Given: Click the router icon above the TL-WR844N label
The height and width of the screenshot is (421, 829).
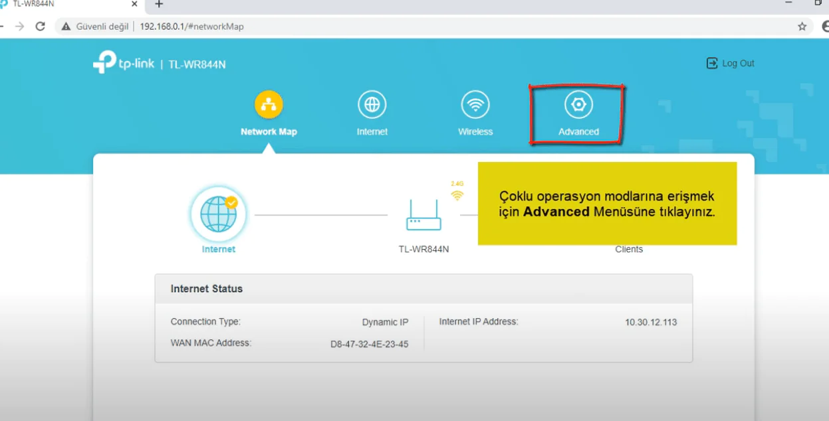Looking at the screenshot, I should (423, 214).
